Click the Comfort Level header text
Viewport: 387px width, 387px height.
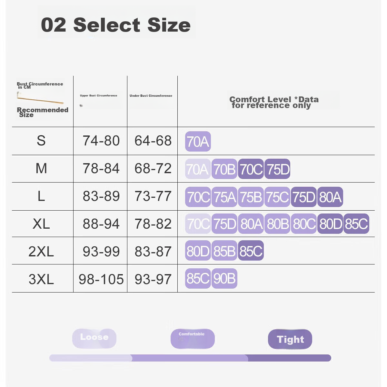click(x=274, y=102)
